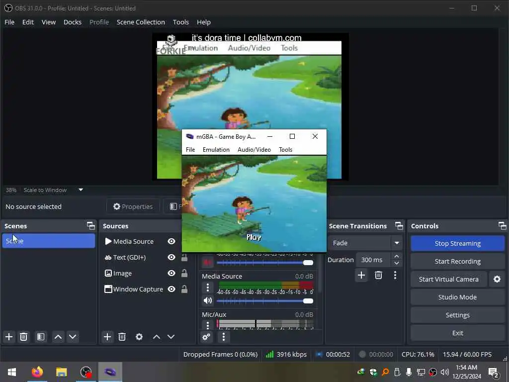Pop out the Scene Transitions dock
509x382 pixels.
click(x=399, y=226)
